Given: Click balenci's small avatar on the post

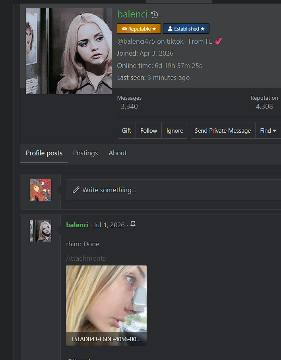Looking at the screenshot, I should (41, 231).
